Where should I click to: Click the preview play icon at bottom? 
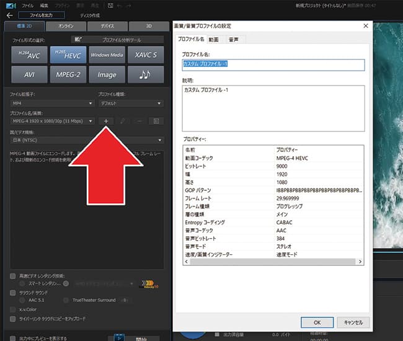[x=119, y=339]
